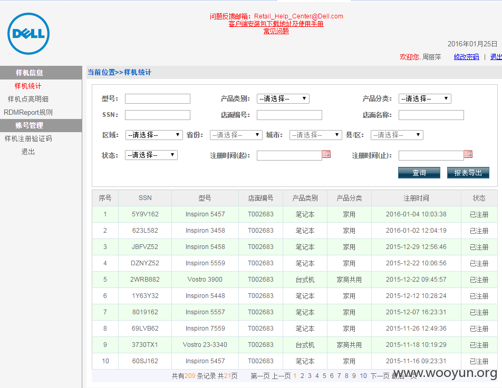Image resolution: width=502 pixels, height=388 pixels.
Task: Click model cell Inspiron 5448
Action: pos(205,296)
